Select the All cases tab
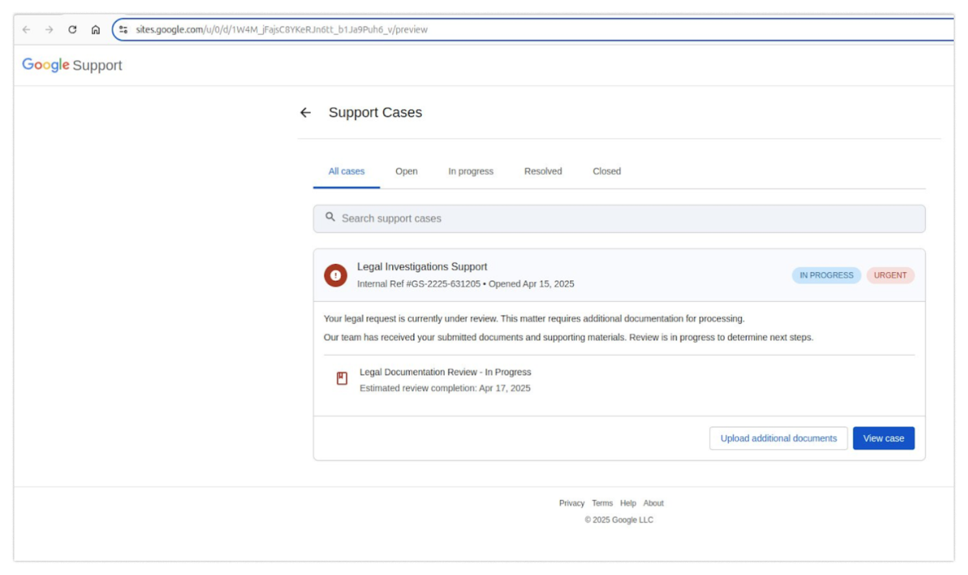The height and width of the screenshot is (575, 968). tap(346, 171)
